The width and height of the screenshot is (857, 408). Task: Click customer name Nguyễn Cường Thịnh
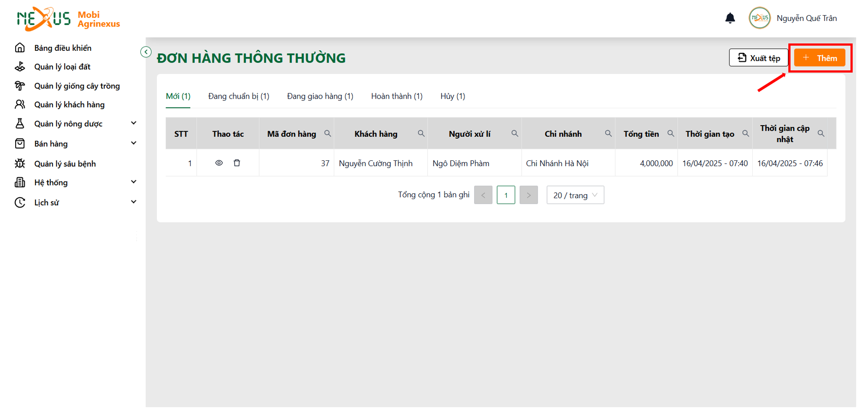click(376, 163)
